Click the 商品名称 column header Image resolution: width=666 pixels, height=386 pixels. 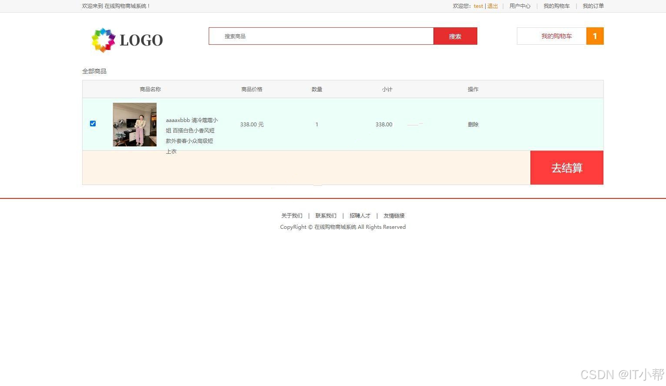150,89
